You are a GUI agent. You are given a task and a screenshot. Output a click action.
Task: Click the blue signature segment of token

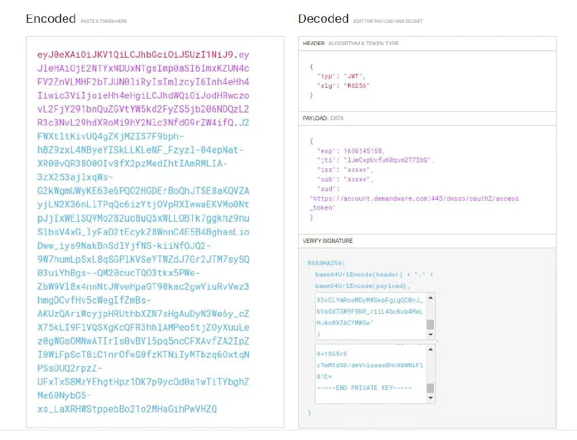point(143,272)
